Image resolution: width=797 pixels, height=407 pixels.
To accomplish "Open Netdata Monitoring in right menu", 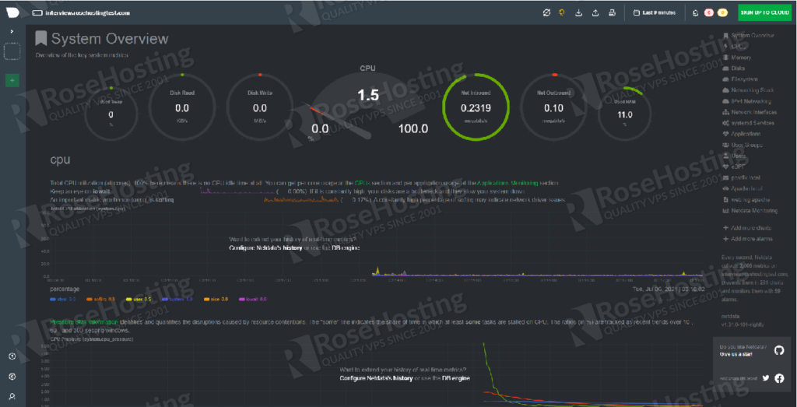I will tap(750, 210).
